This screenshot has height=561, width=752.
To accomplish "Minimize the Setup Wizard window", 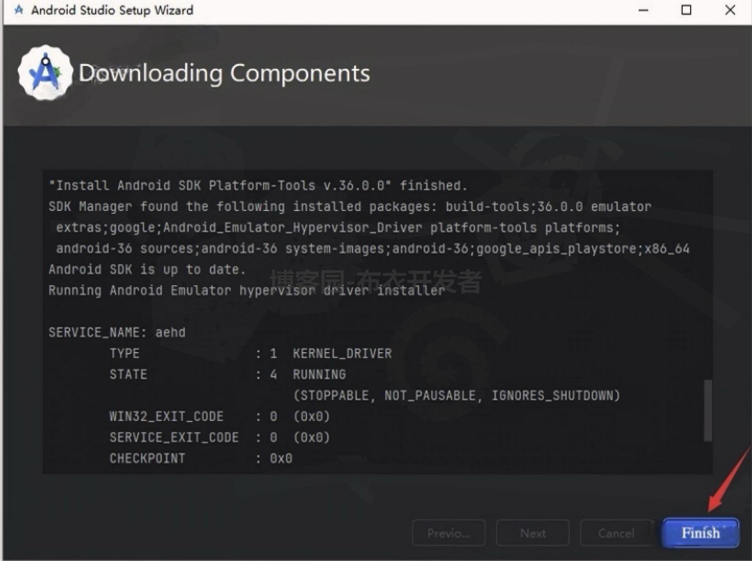I will (x=644, y=10).
